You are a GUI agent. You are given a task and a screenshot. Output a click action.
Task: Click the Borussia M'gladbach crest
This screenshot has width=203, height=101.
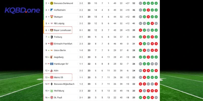point(52,84)
